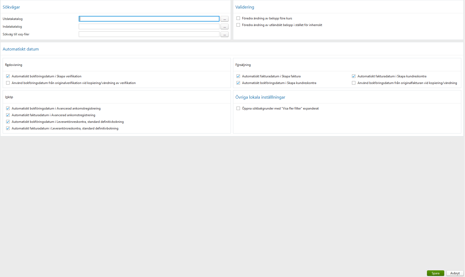Disable 'Automatiskt bokföringsdatum i Avancerad ankomstregistrering'
The image size is (465, 277).
8,108
